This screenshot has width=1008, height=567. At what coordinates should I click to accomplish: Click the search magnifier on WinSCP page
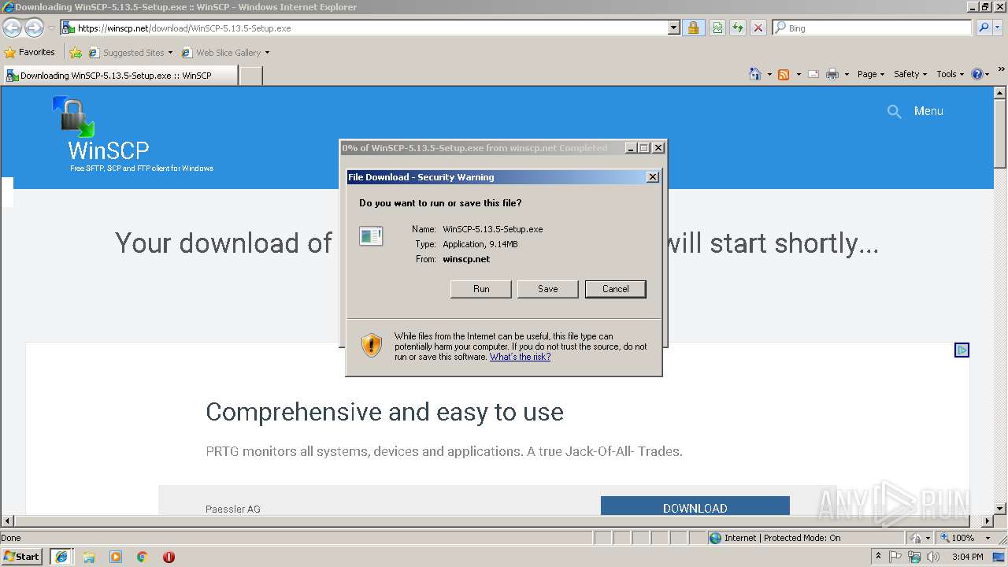pos(894,112)
